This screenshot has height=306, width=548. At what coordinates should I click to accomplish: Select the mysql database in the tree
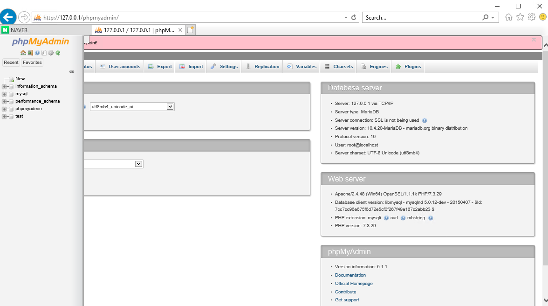coord(21,94)
